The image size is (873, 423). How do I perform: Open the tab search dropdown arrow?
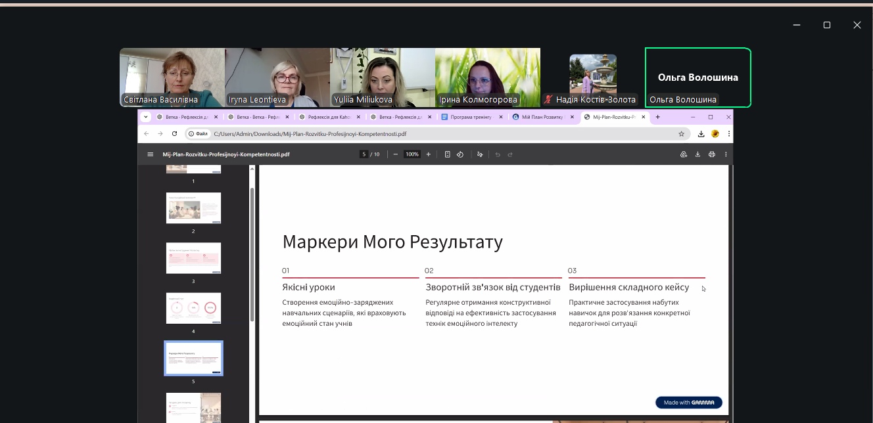point(145,117)
